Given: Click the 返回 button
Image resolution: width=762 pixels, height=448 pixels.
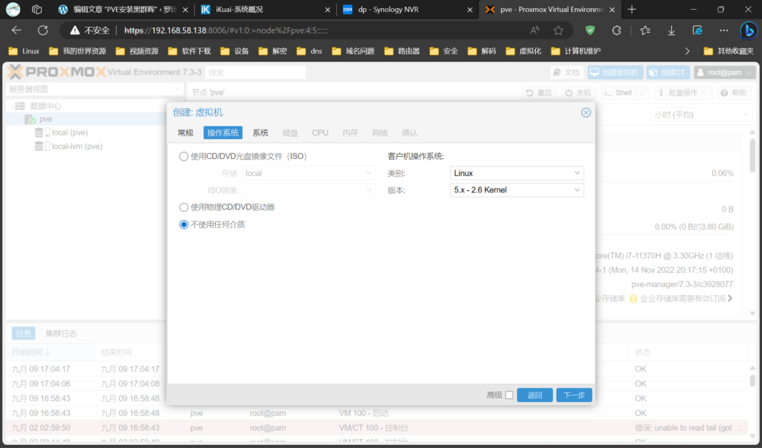Looking at the screenshot, I should pyautogui.click(x=535, y=395).
